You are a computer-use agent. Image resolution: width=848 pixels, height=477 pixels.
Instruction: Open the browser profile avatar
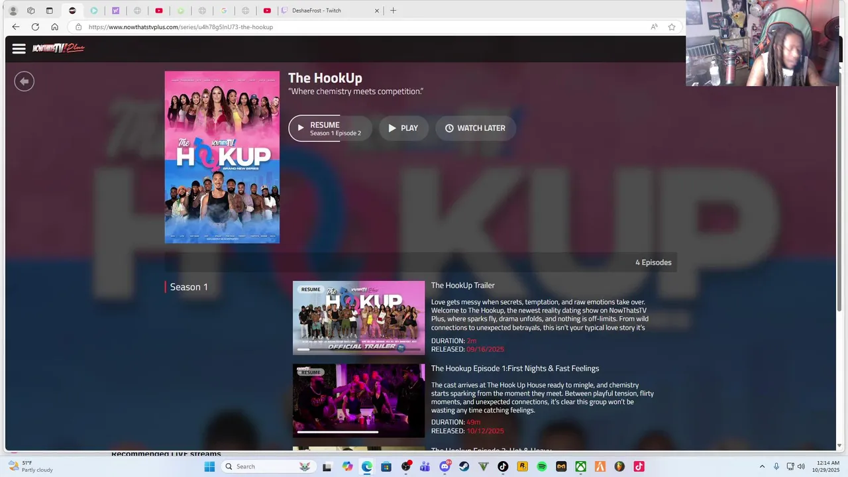tap(13, 11)
